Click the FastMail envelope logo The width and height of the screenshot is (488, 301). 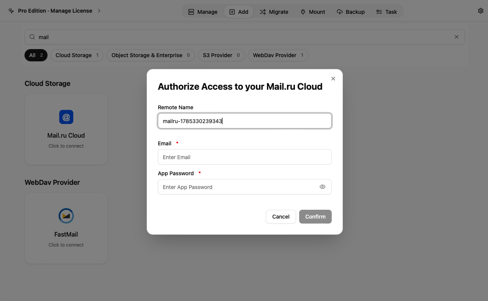pos(66,216)
